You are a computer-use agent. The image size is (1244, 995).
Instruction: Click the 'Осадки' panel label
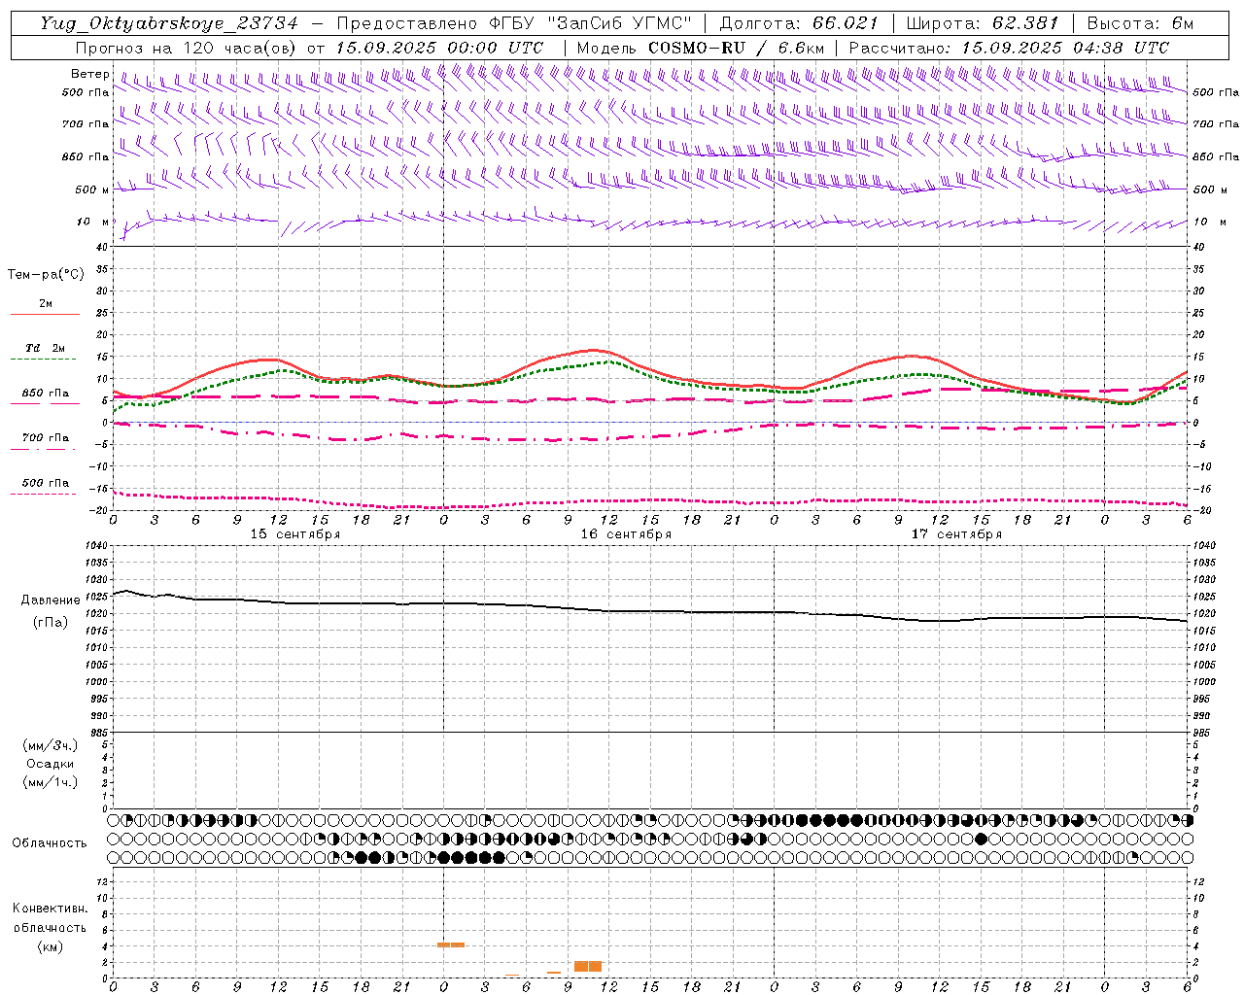[51, 764]
